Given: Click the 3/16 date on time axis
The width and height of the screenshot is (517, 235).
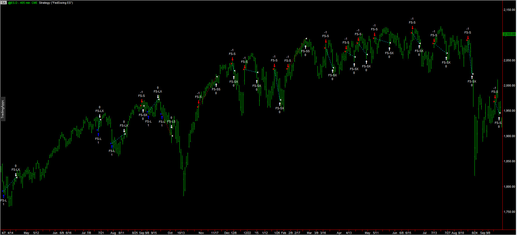Looking at the screenshot, I should (323, 233).
